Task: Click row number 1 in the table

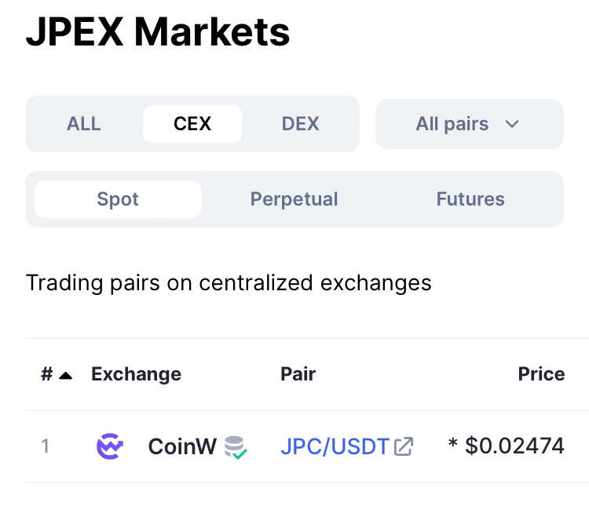Action: coord(46,446)
